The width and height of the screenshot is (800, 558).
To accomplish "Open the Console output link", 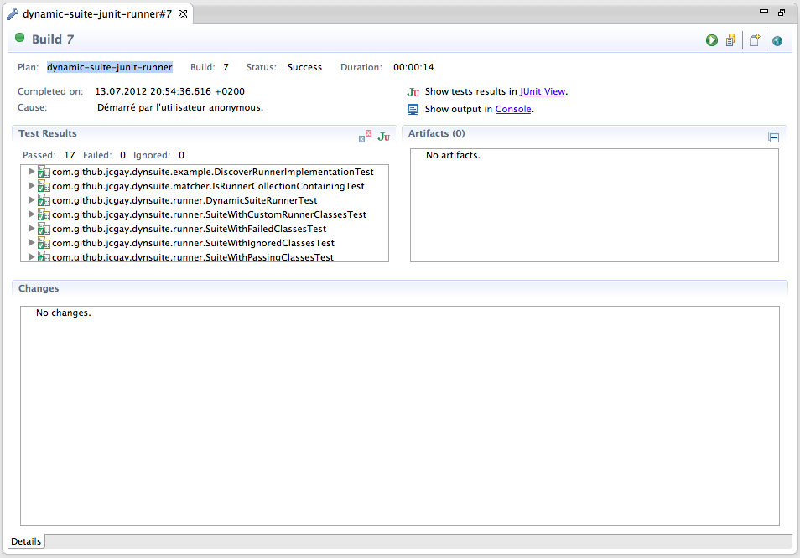I will tap(513, 109).
